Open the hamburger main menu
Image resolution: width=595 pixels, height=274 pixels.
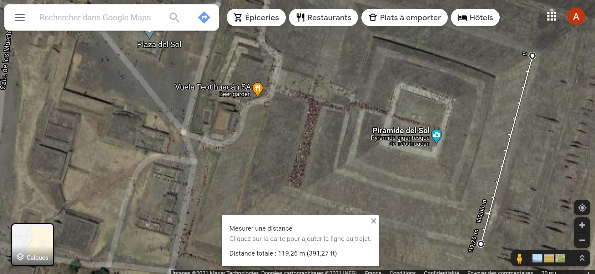[x=20, y=17]
